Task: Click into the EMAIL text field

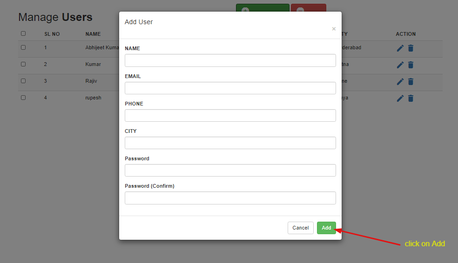Action: (x=230, y=88)
